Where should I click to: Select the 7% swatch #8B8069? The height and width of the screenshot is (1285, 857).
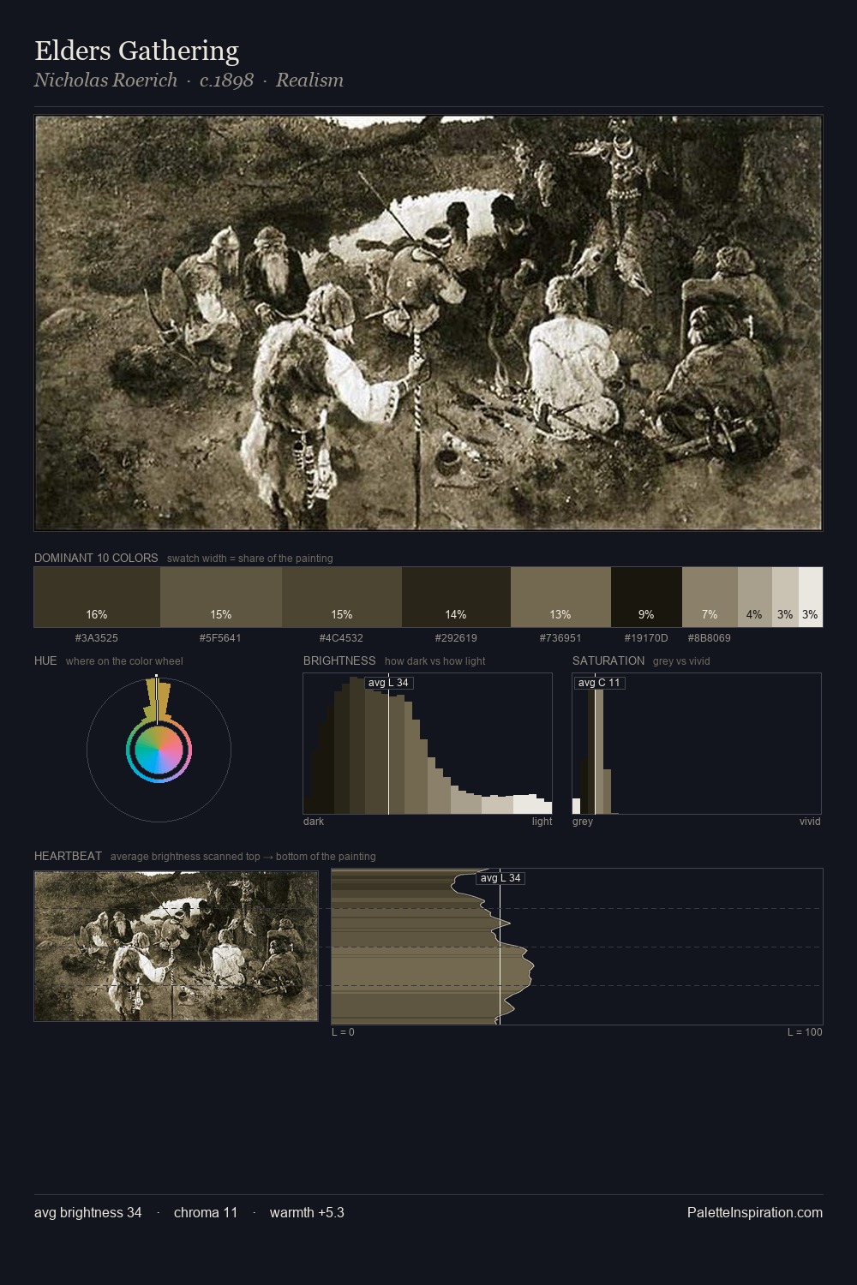(710, 597)
